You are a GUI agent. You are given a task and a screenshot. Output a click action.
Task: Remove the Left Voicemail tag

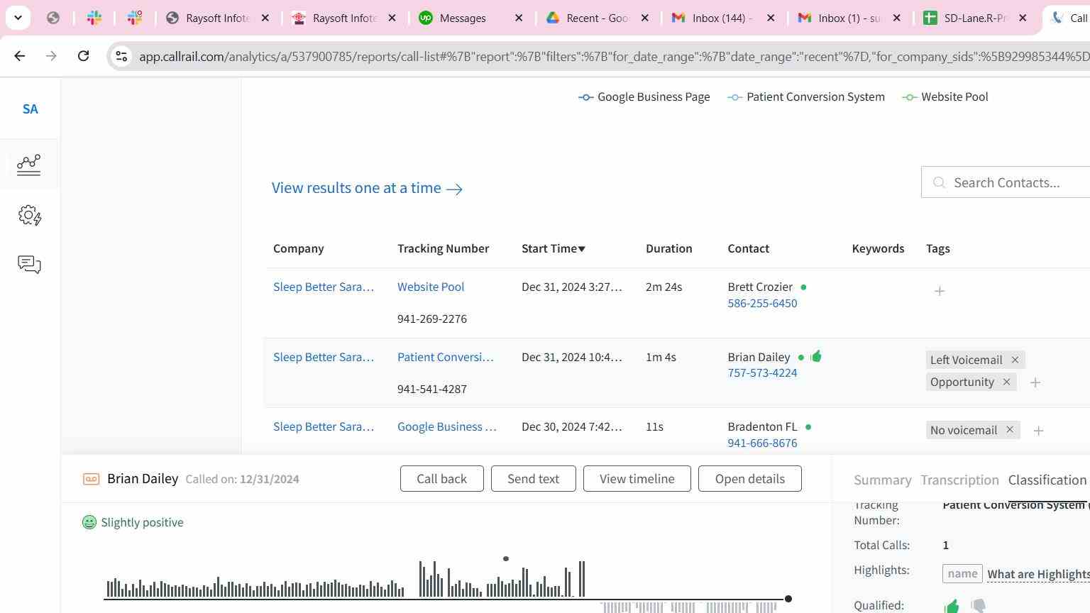point(1015,360)
